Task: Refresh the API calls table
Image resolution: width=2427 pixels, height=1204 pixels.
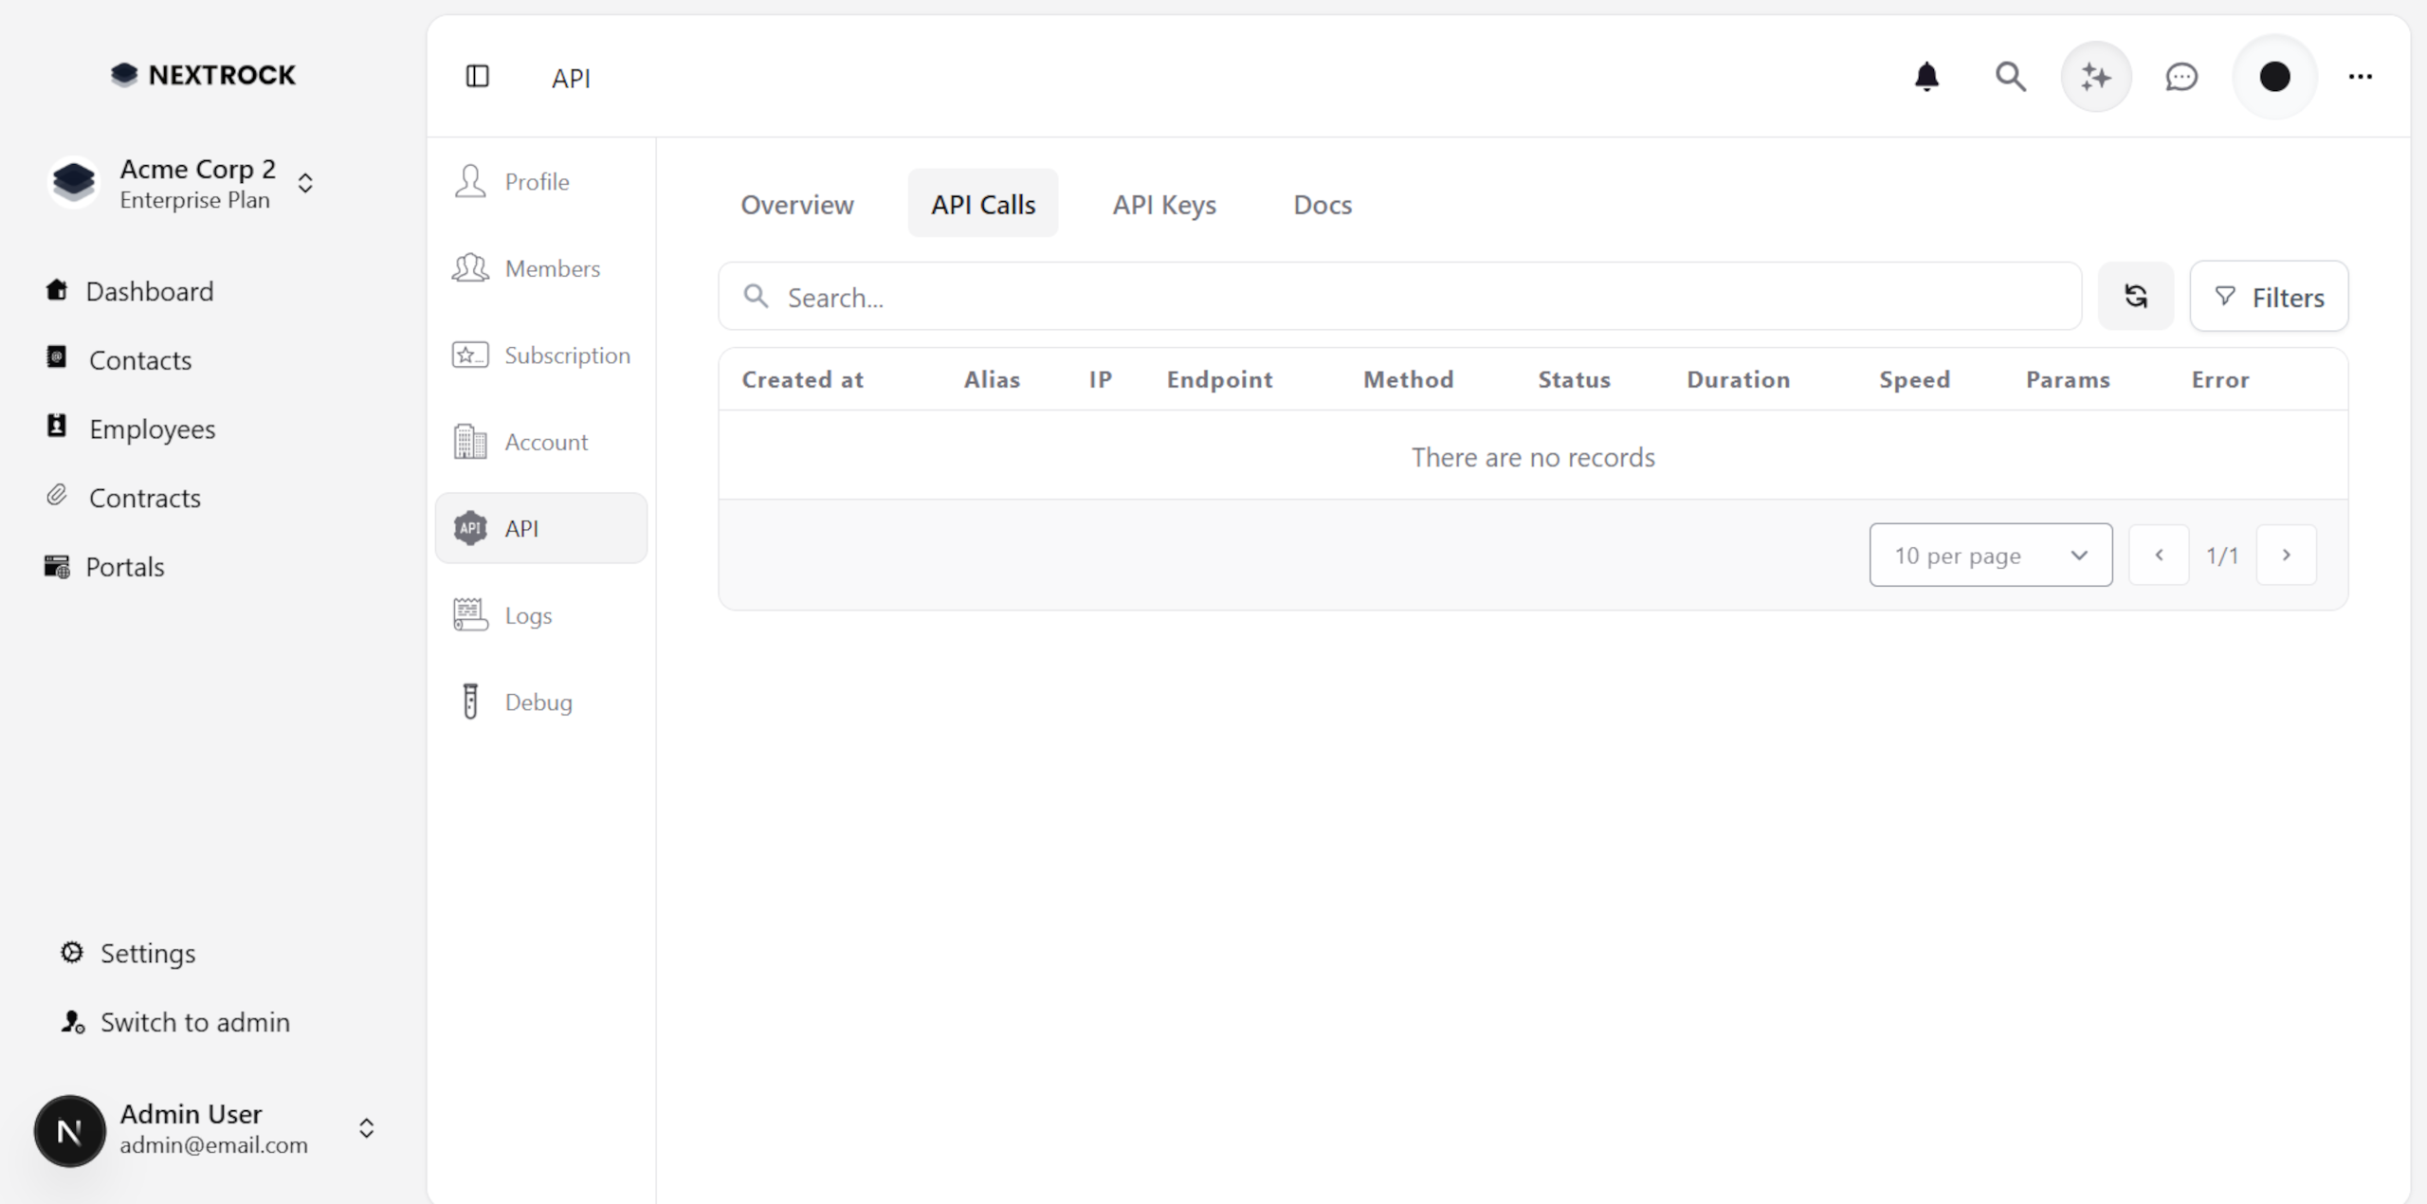Action: coord(2135,297)
